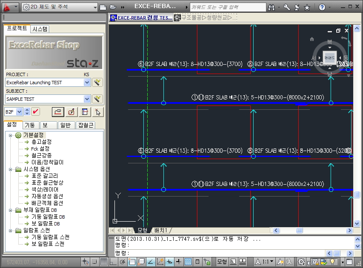This screenshot has width=363, height=268.
Task: Open the 2D 제도 및 주석 workspace dropdown
Action: 60,7
